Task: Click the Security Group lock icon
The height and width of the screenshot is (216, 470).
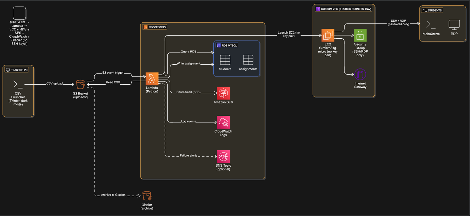Action: coord(360,35)
